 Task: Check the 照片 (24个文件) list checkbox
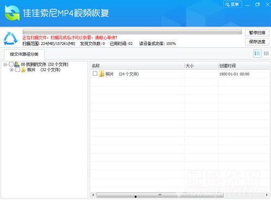(95, 74)
